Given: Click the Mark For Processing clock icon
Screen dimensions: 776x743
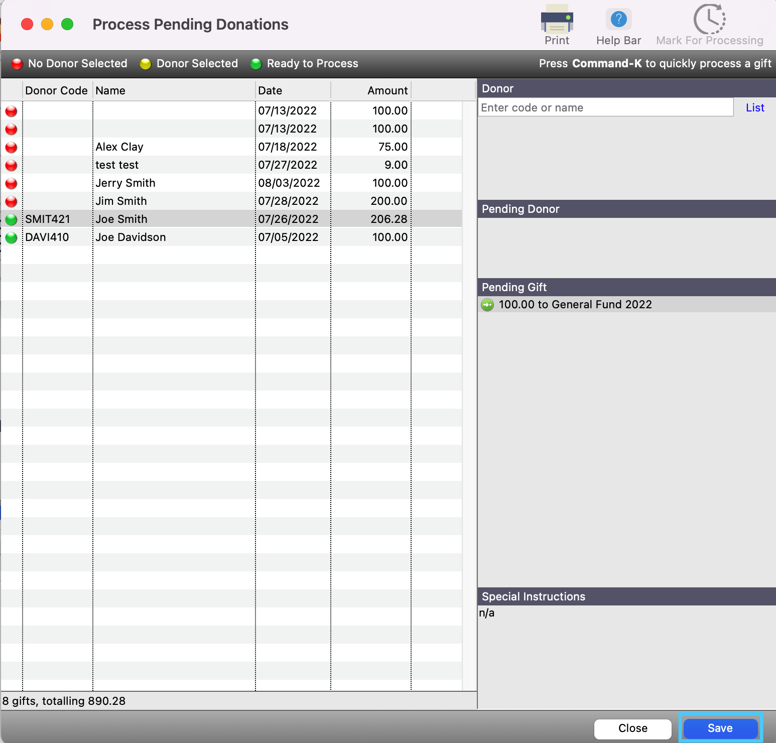Looking at the screenshot, I should [709, 20].
